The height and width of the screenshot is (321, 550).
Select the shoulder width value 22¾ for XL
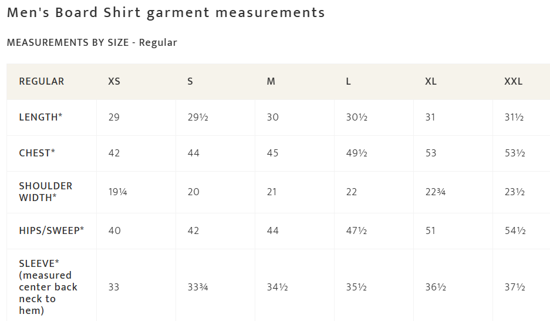click(x=436, y=192)
